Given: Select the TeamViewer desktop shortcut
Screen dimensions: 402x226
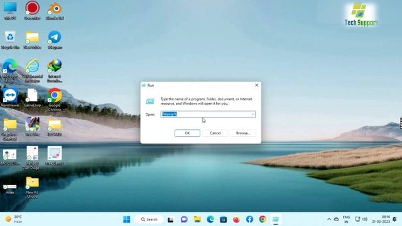Looking at the screenshot, I should 10,98.
